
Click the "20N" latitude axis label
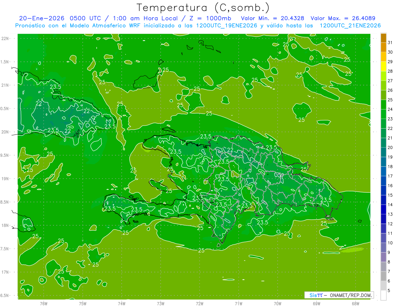[x=5, y=132]
